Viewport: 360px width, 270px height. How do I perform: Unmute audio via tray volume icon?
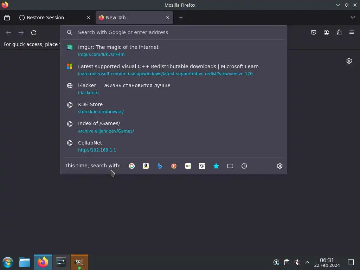(297, 262)
